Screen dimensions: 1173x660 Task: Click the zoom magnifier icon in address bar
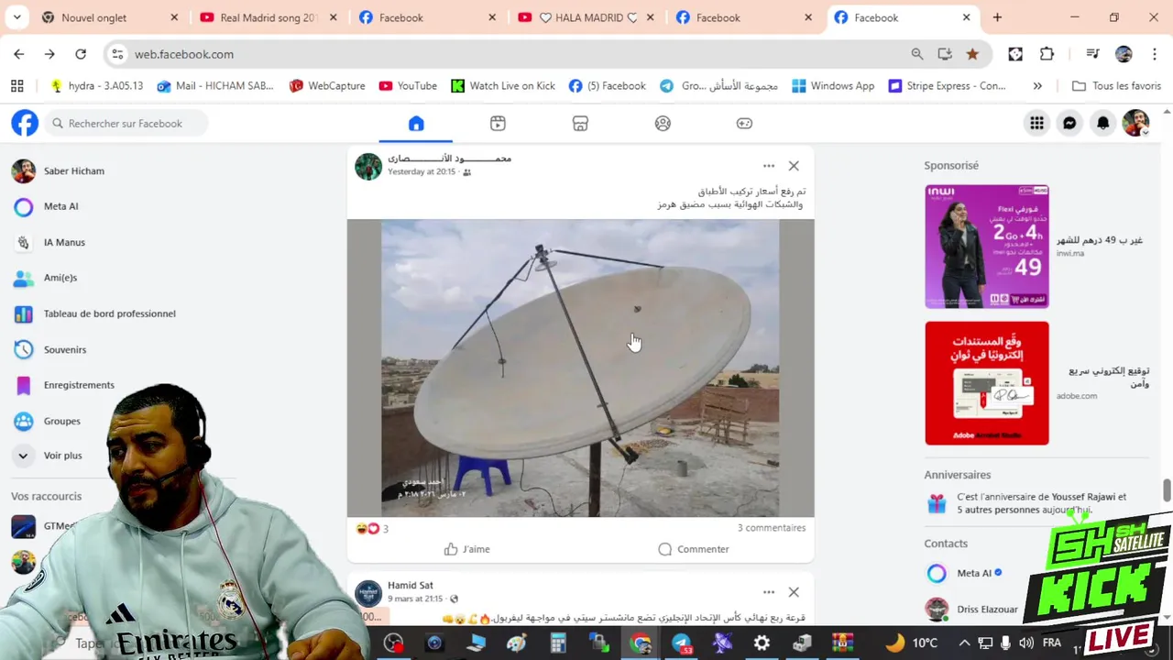coord(917,54)
